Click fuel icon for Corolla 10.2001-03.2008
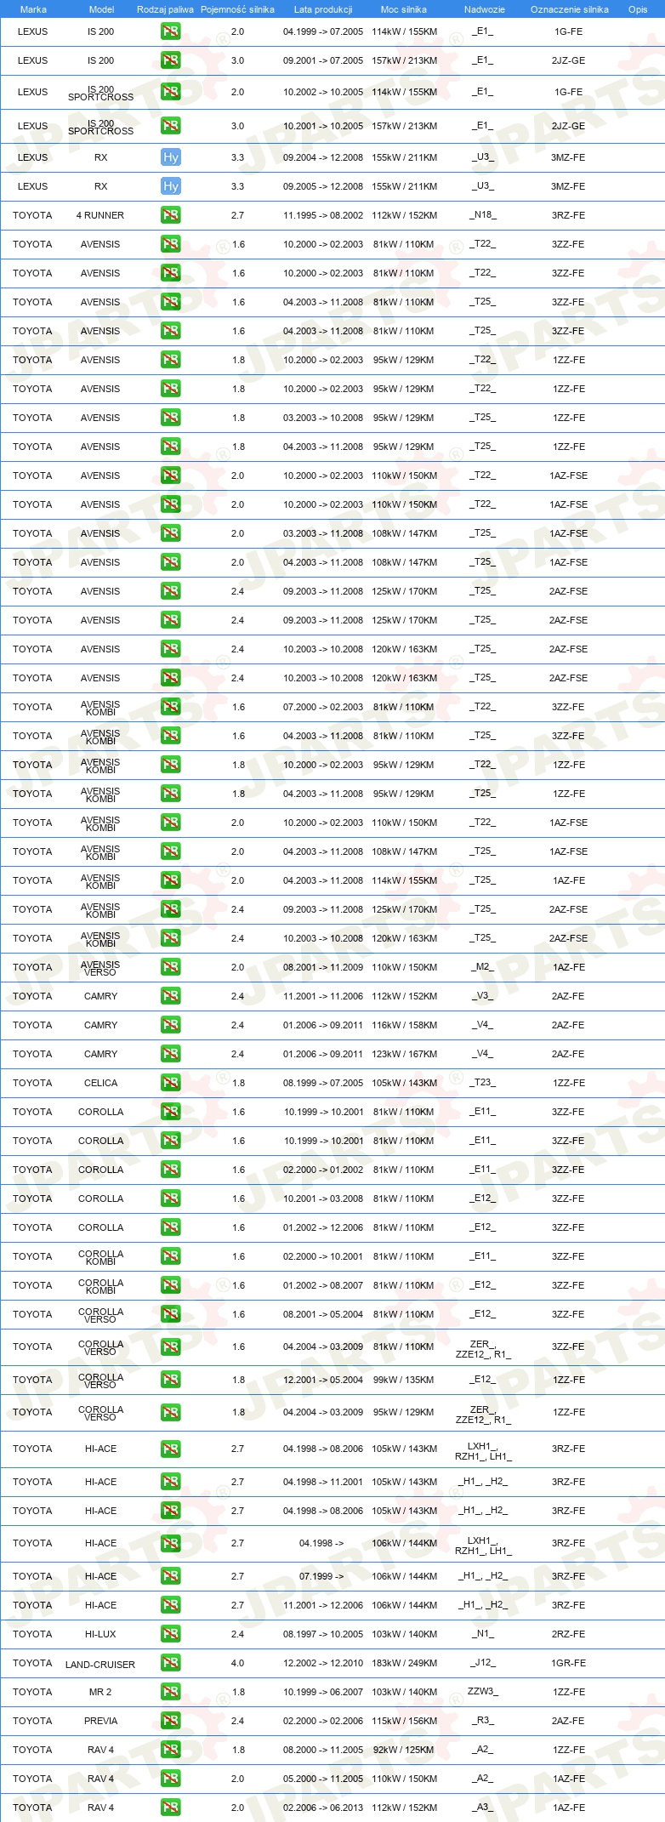Screen dimensions: 665x1822 171,1199
